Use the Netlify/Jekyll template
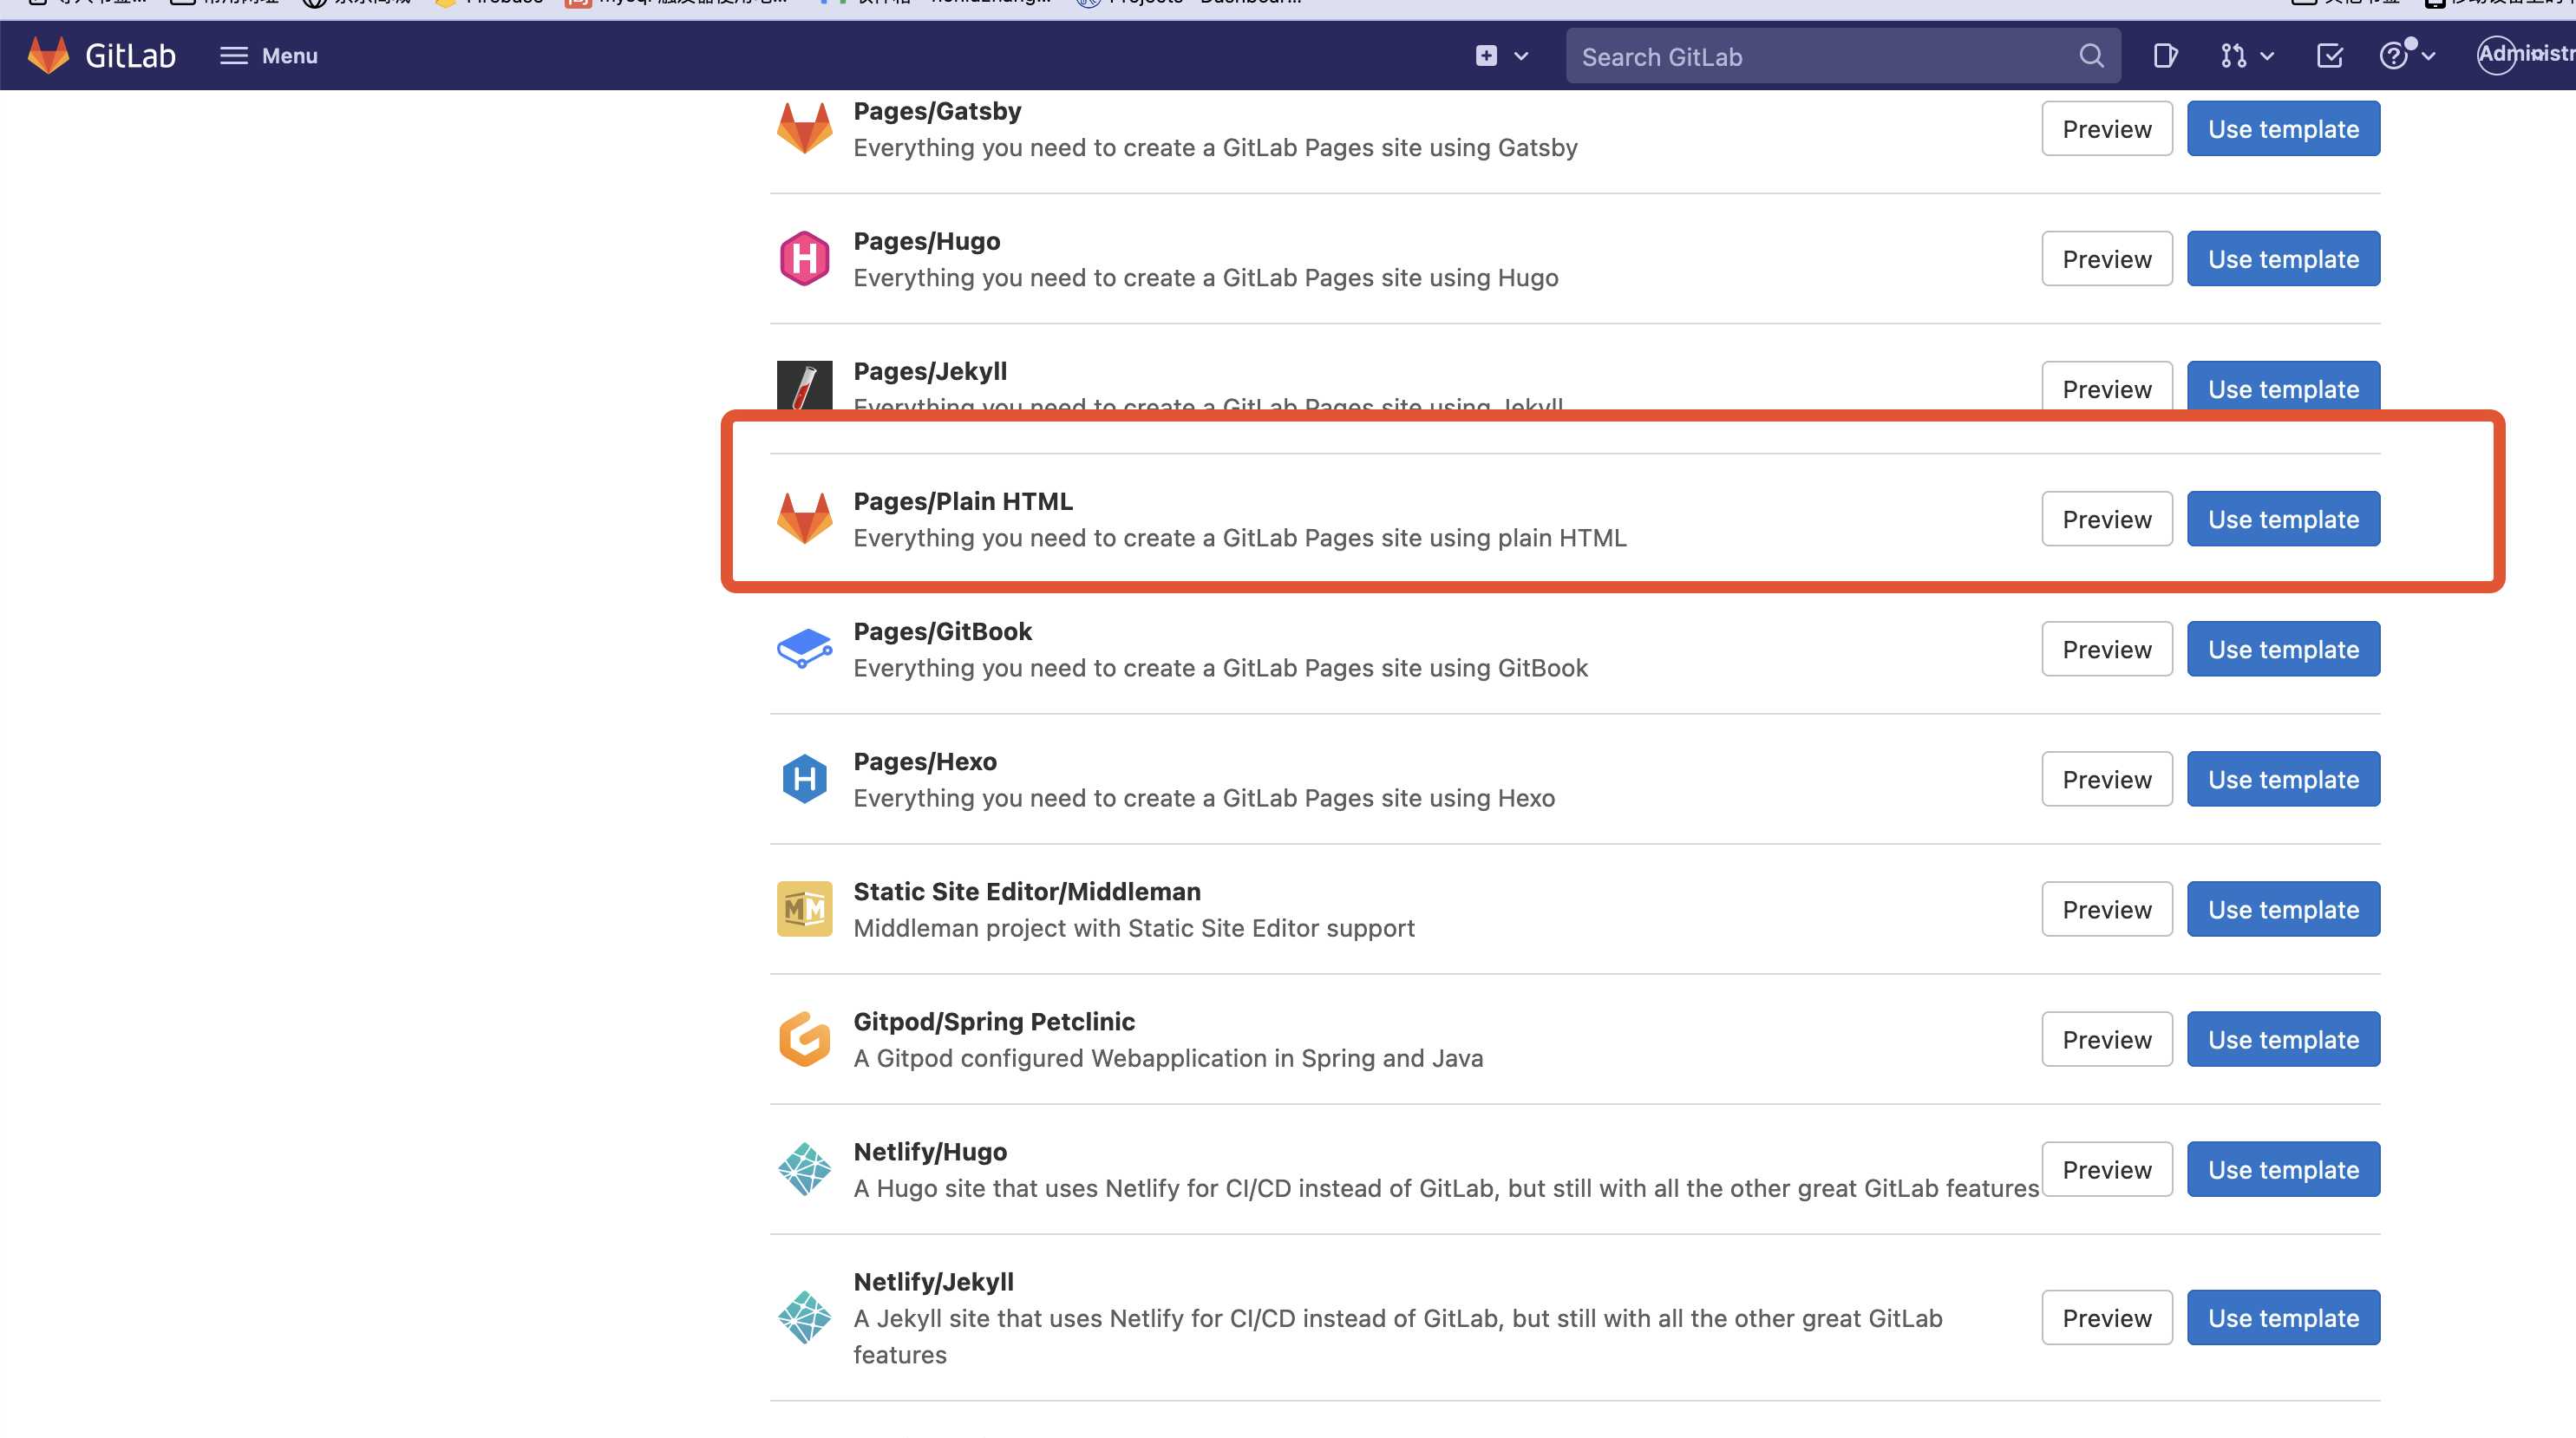The image size is (2576, 1438). point(2283,1317)
